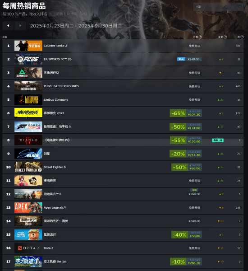Click Limbus Company logo thumbnail
248x271 pixels.
[28, 100]
